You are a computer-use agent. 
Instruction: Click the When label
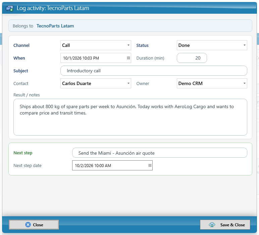point(19,58)
